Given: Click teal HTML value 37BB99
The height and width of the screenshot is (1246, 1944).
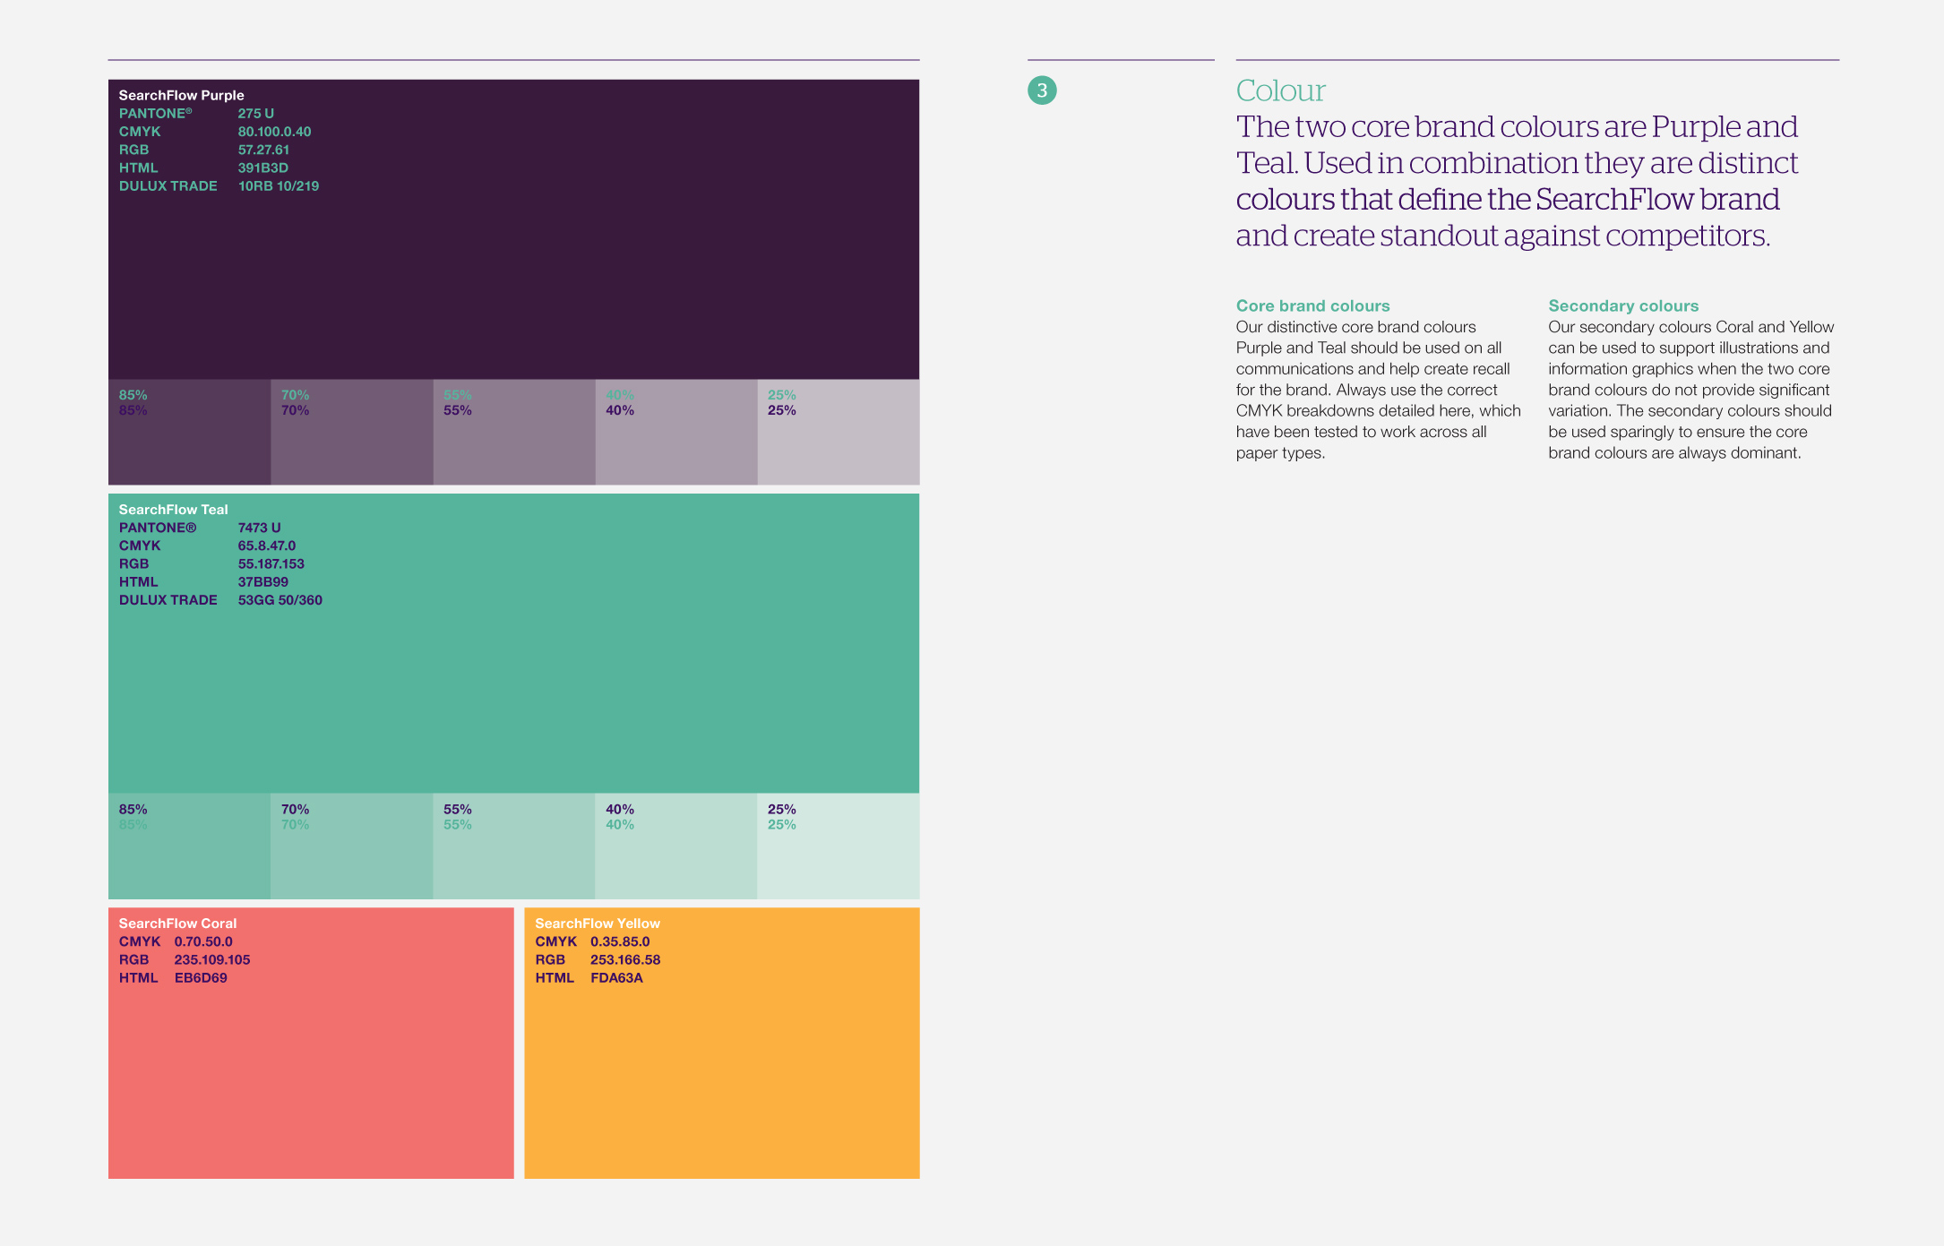Looking at the screenshot, I should point(262,582).
